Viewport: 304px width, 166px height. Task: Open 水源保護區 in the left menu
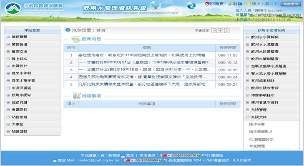(x=21, y=88)
